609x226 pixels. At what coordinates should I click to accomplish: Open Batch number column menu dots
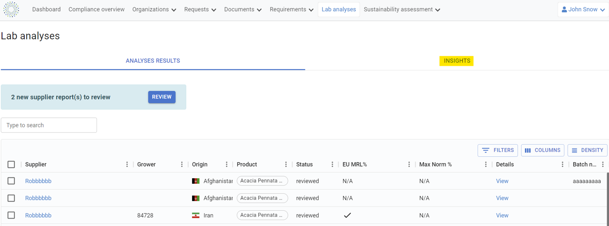603,165
